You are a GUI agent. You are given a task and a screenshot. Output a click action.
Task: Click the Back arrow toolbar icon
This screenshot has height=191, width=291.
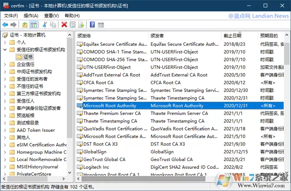[5, 24]
